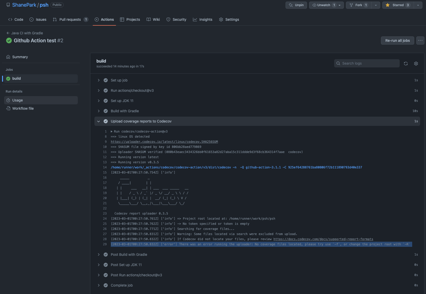The height and width of the screenshot is (294, 426).
Task: Expand the Post Run actions/checkout@v3 step
Action: [x=257, y=275]
